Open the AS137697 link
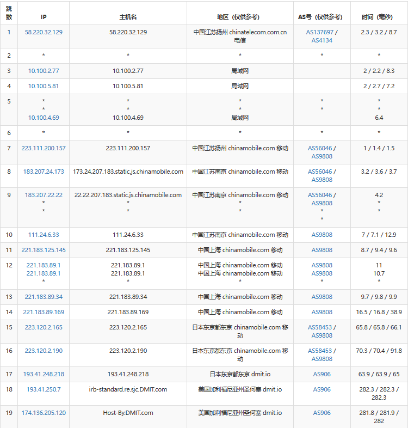Screen dimensions: 408x428 (320, 32)
